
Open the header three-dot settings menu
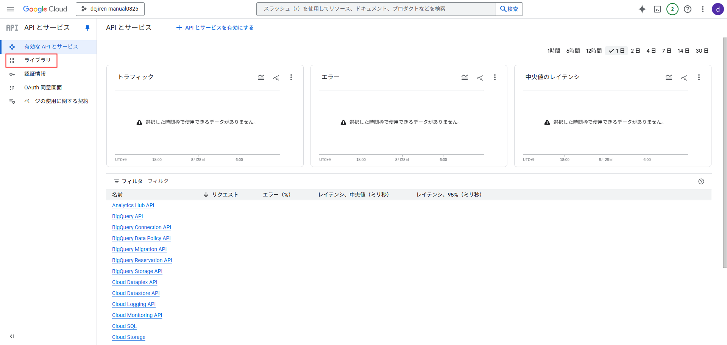pos(702,9)
